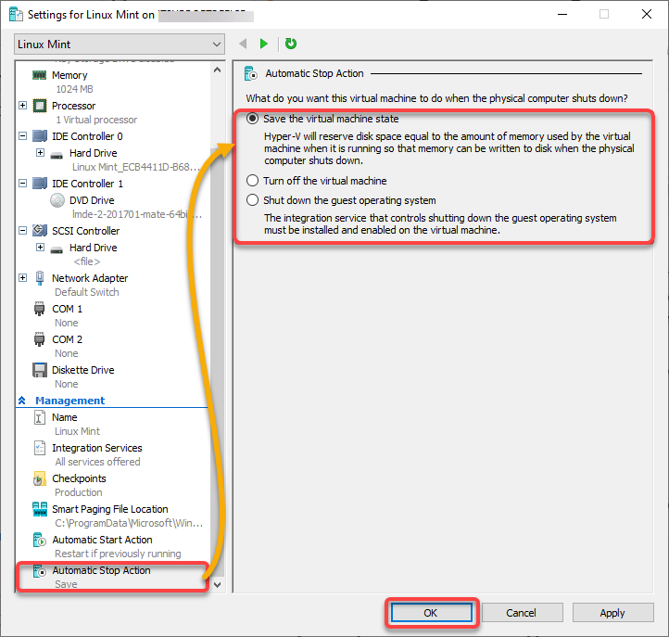Viewport: 669px width, 637px height.
Task: Click the Diskette Drive floppy icon
Action: [x=40, y=370]
